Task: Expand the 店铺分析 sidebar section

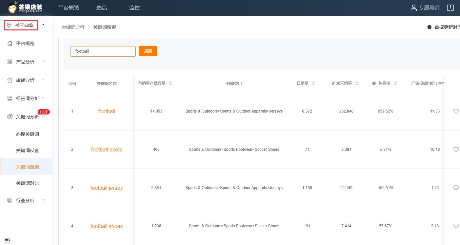Action: [26, 80]
